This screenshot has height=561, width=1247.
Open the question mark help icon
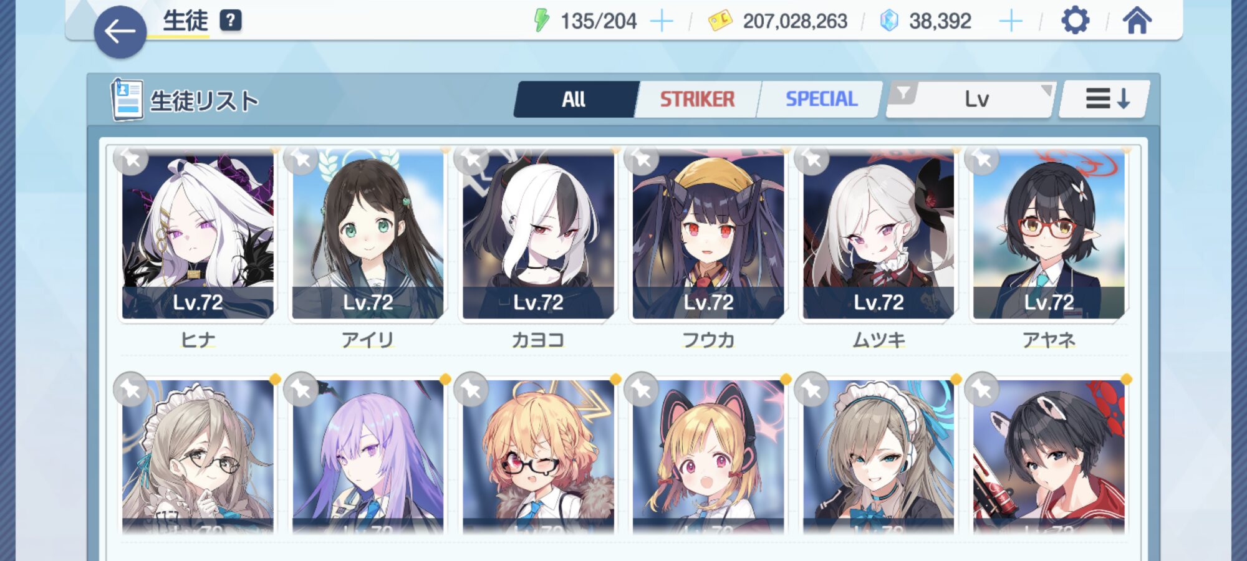[231, 21]
